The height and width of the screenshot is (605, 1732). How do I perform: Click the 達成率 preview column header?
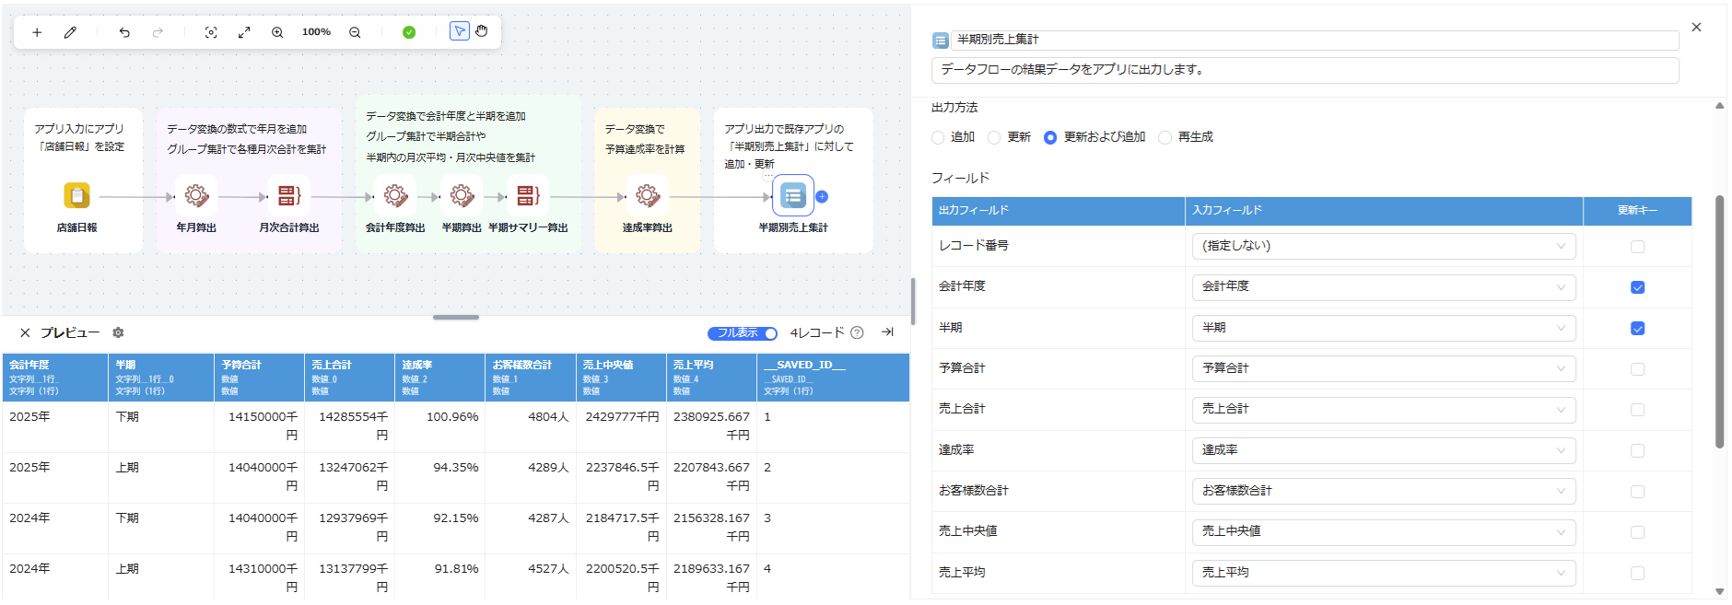[440, 378]
